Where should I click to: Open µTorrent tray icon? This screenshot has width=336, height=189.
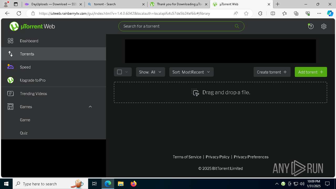(x=283, y=184)
